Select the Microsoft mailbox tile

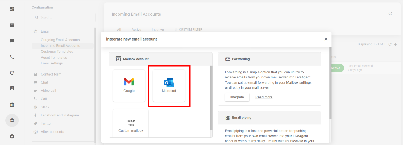pos(169,85)
